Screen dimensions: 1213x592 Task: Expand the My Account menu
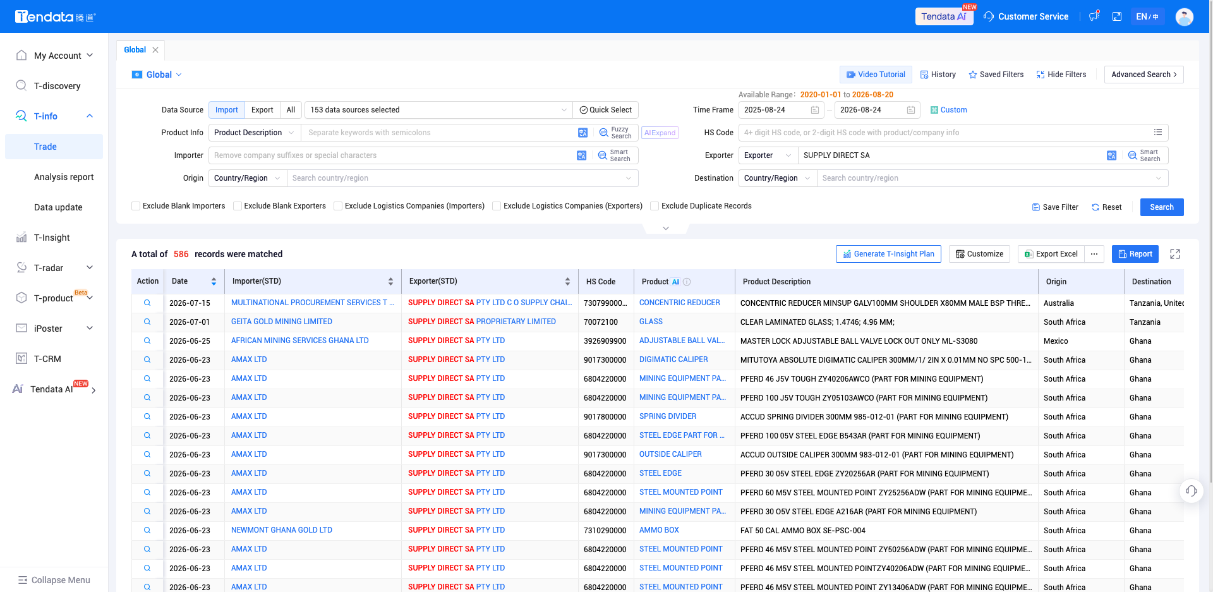coord(54,56)
